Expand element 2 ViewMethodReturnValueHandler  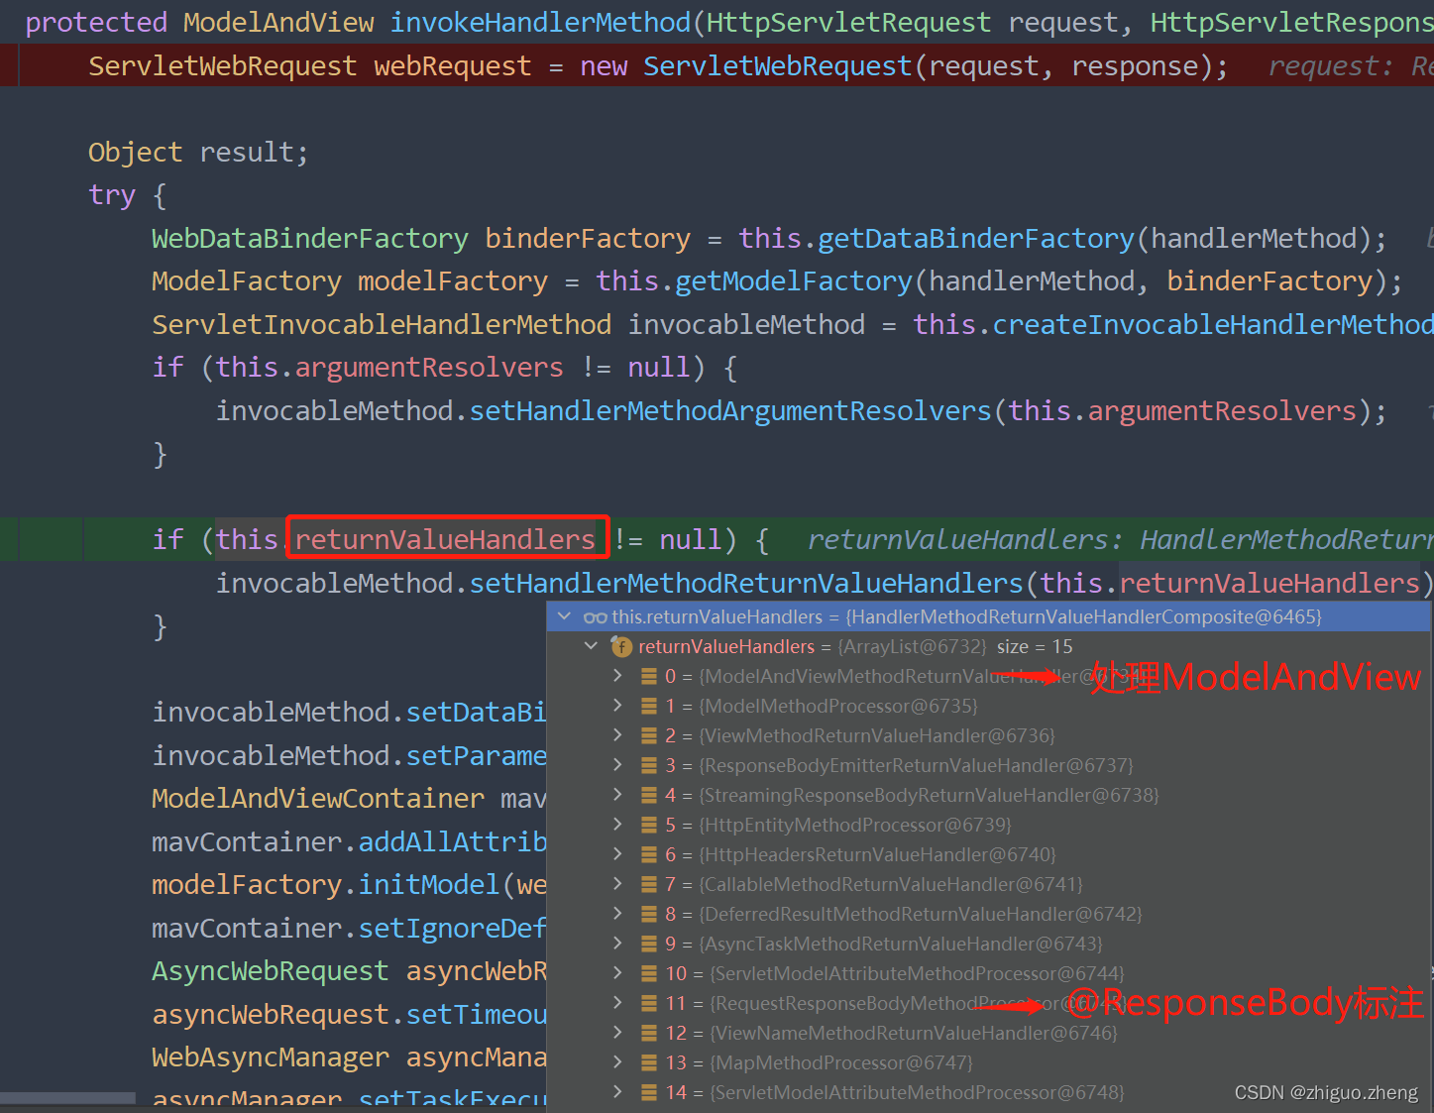click(x=617, y=735)
